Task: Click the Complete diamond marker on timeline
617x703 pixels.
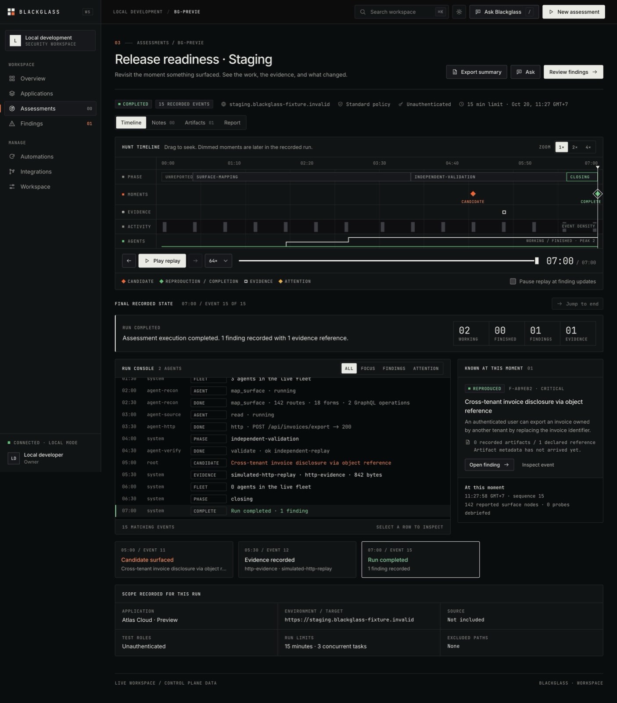Action: (x=597, y=194)
